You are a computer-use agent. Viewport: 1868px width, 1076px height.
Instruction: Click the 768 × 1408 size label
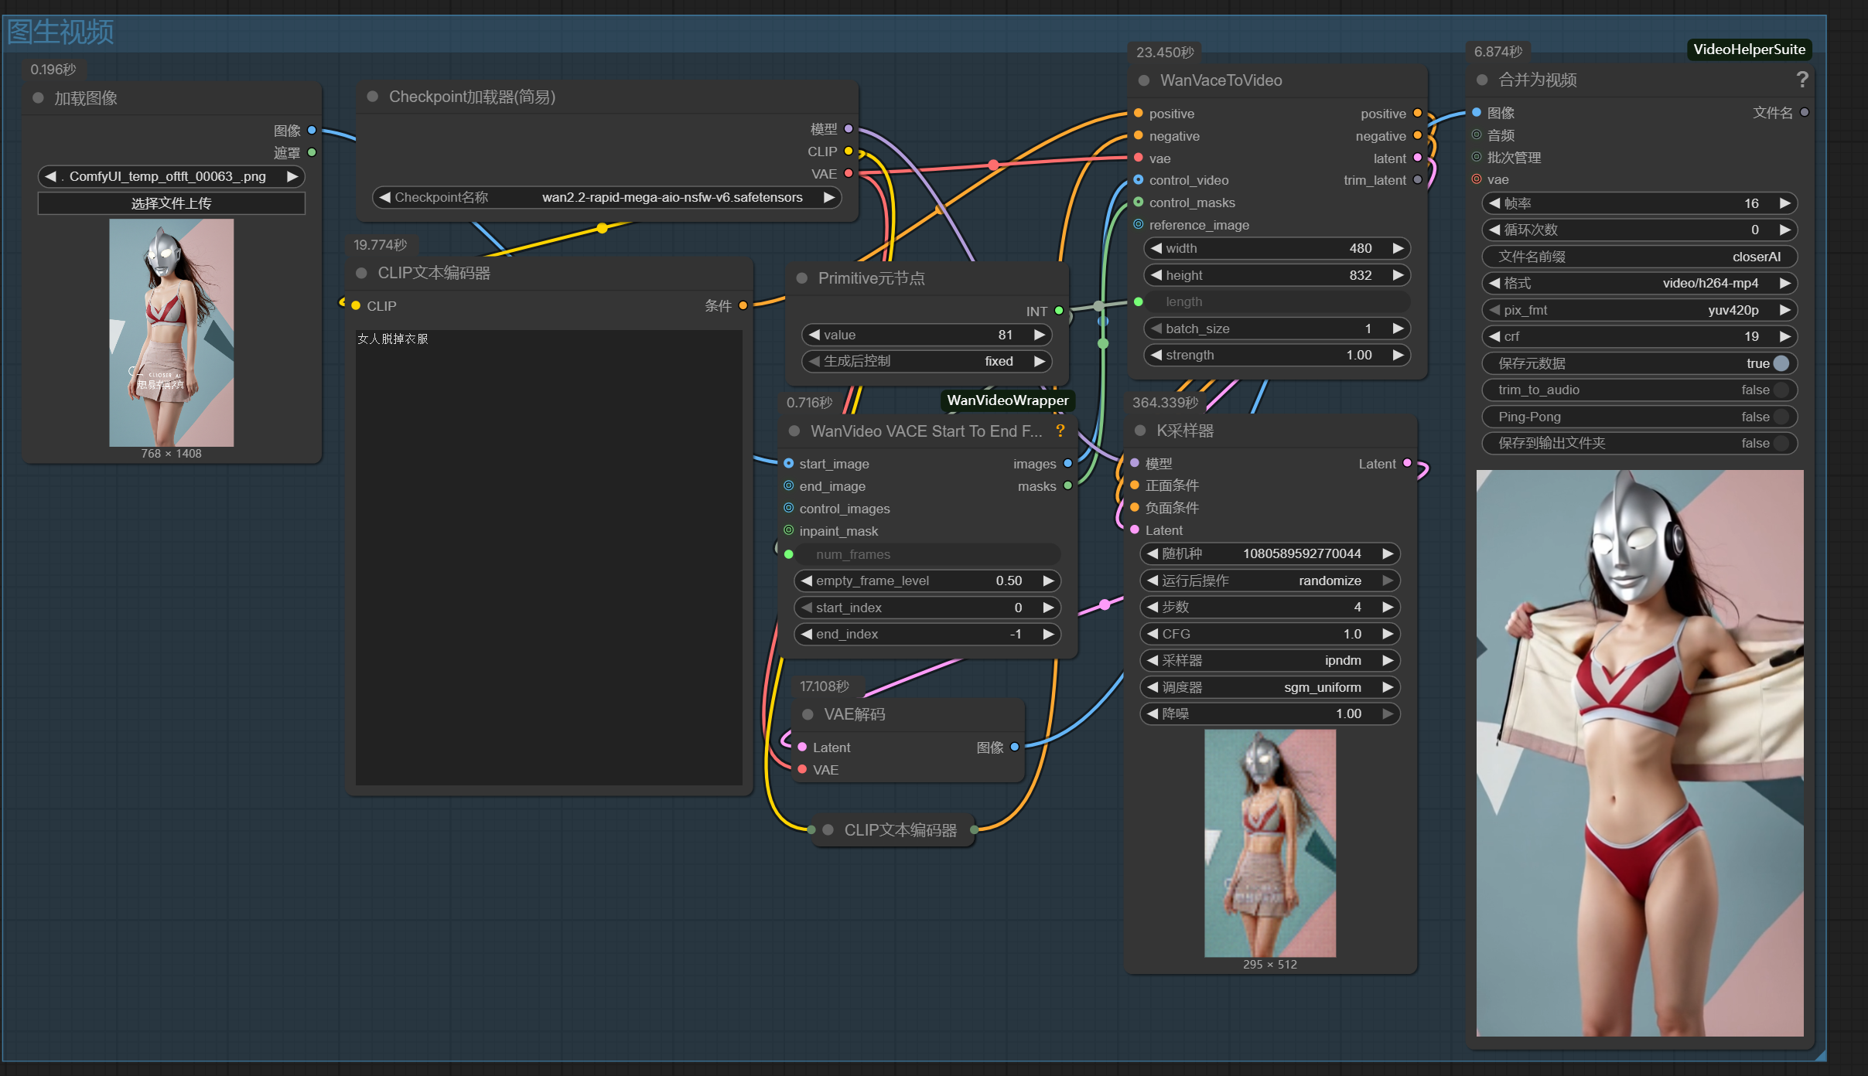171,454
